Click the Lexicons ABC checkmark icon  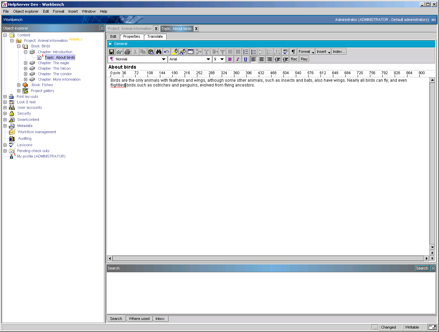(x=12, y=145)
